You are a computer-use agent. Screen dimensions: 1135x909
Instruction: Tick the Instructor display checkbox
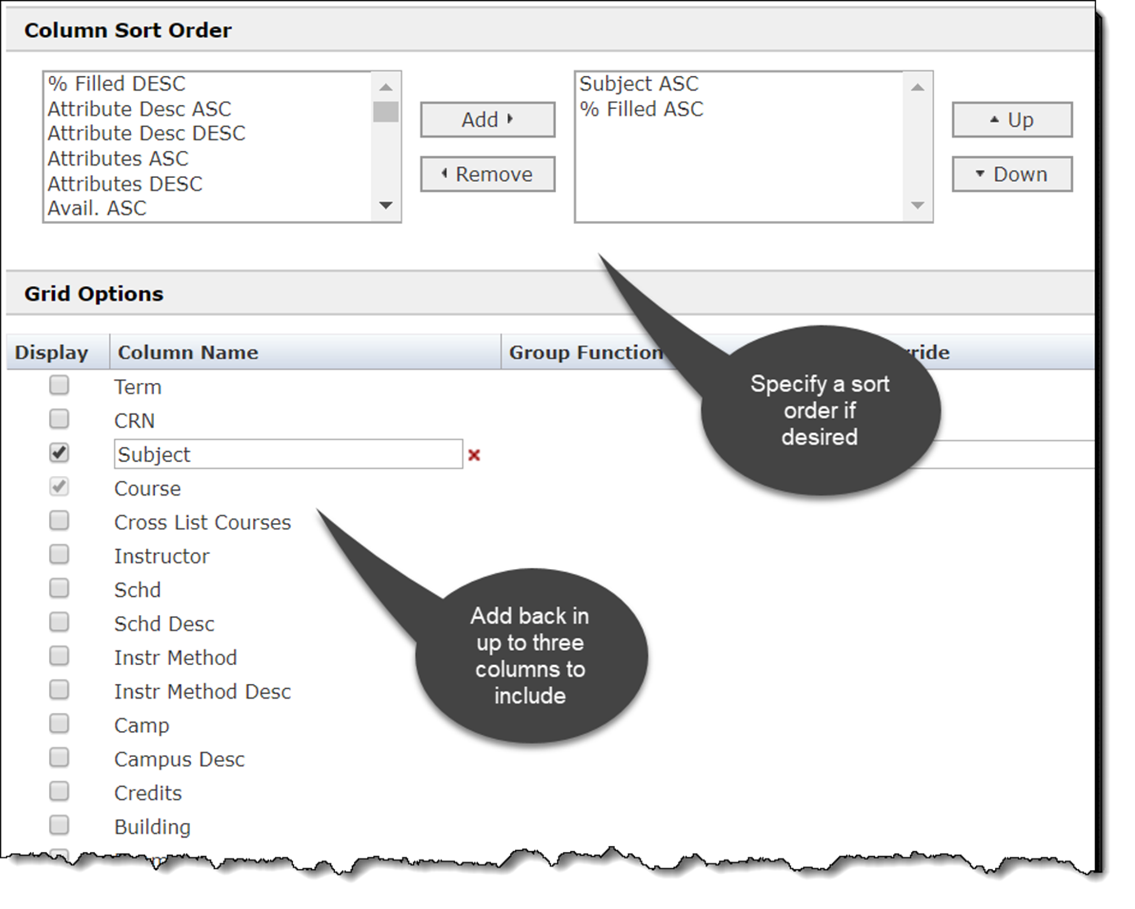(x=59, y=555)
